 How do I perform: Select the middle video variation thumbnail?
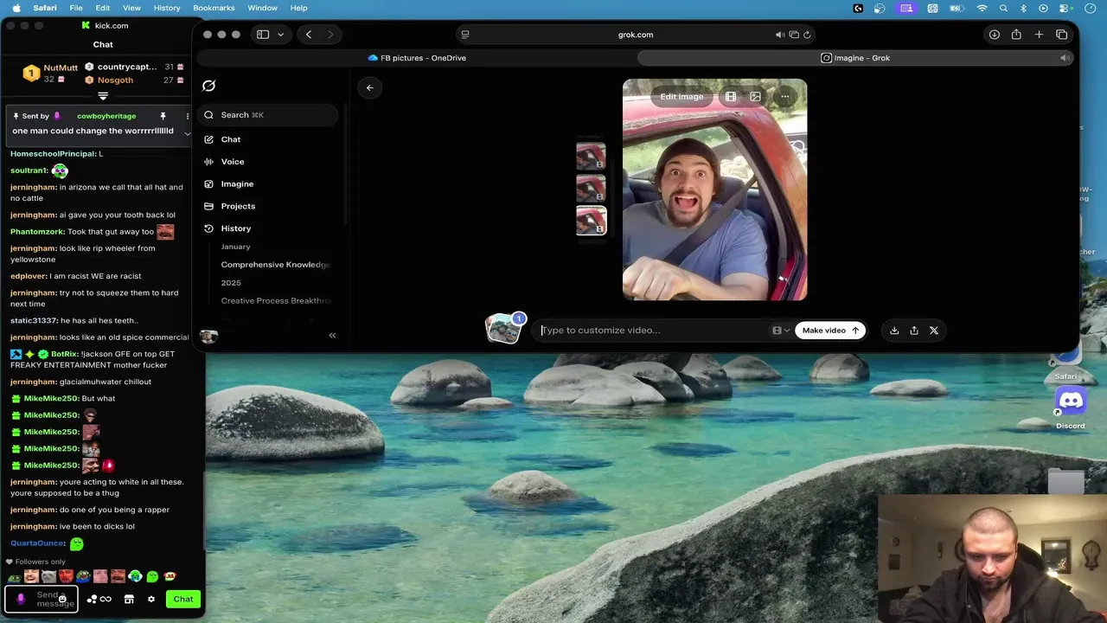(591, 189)
